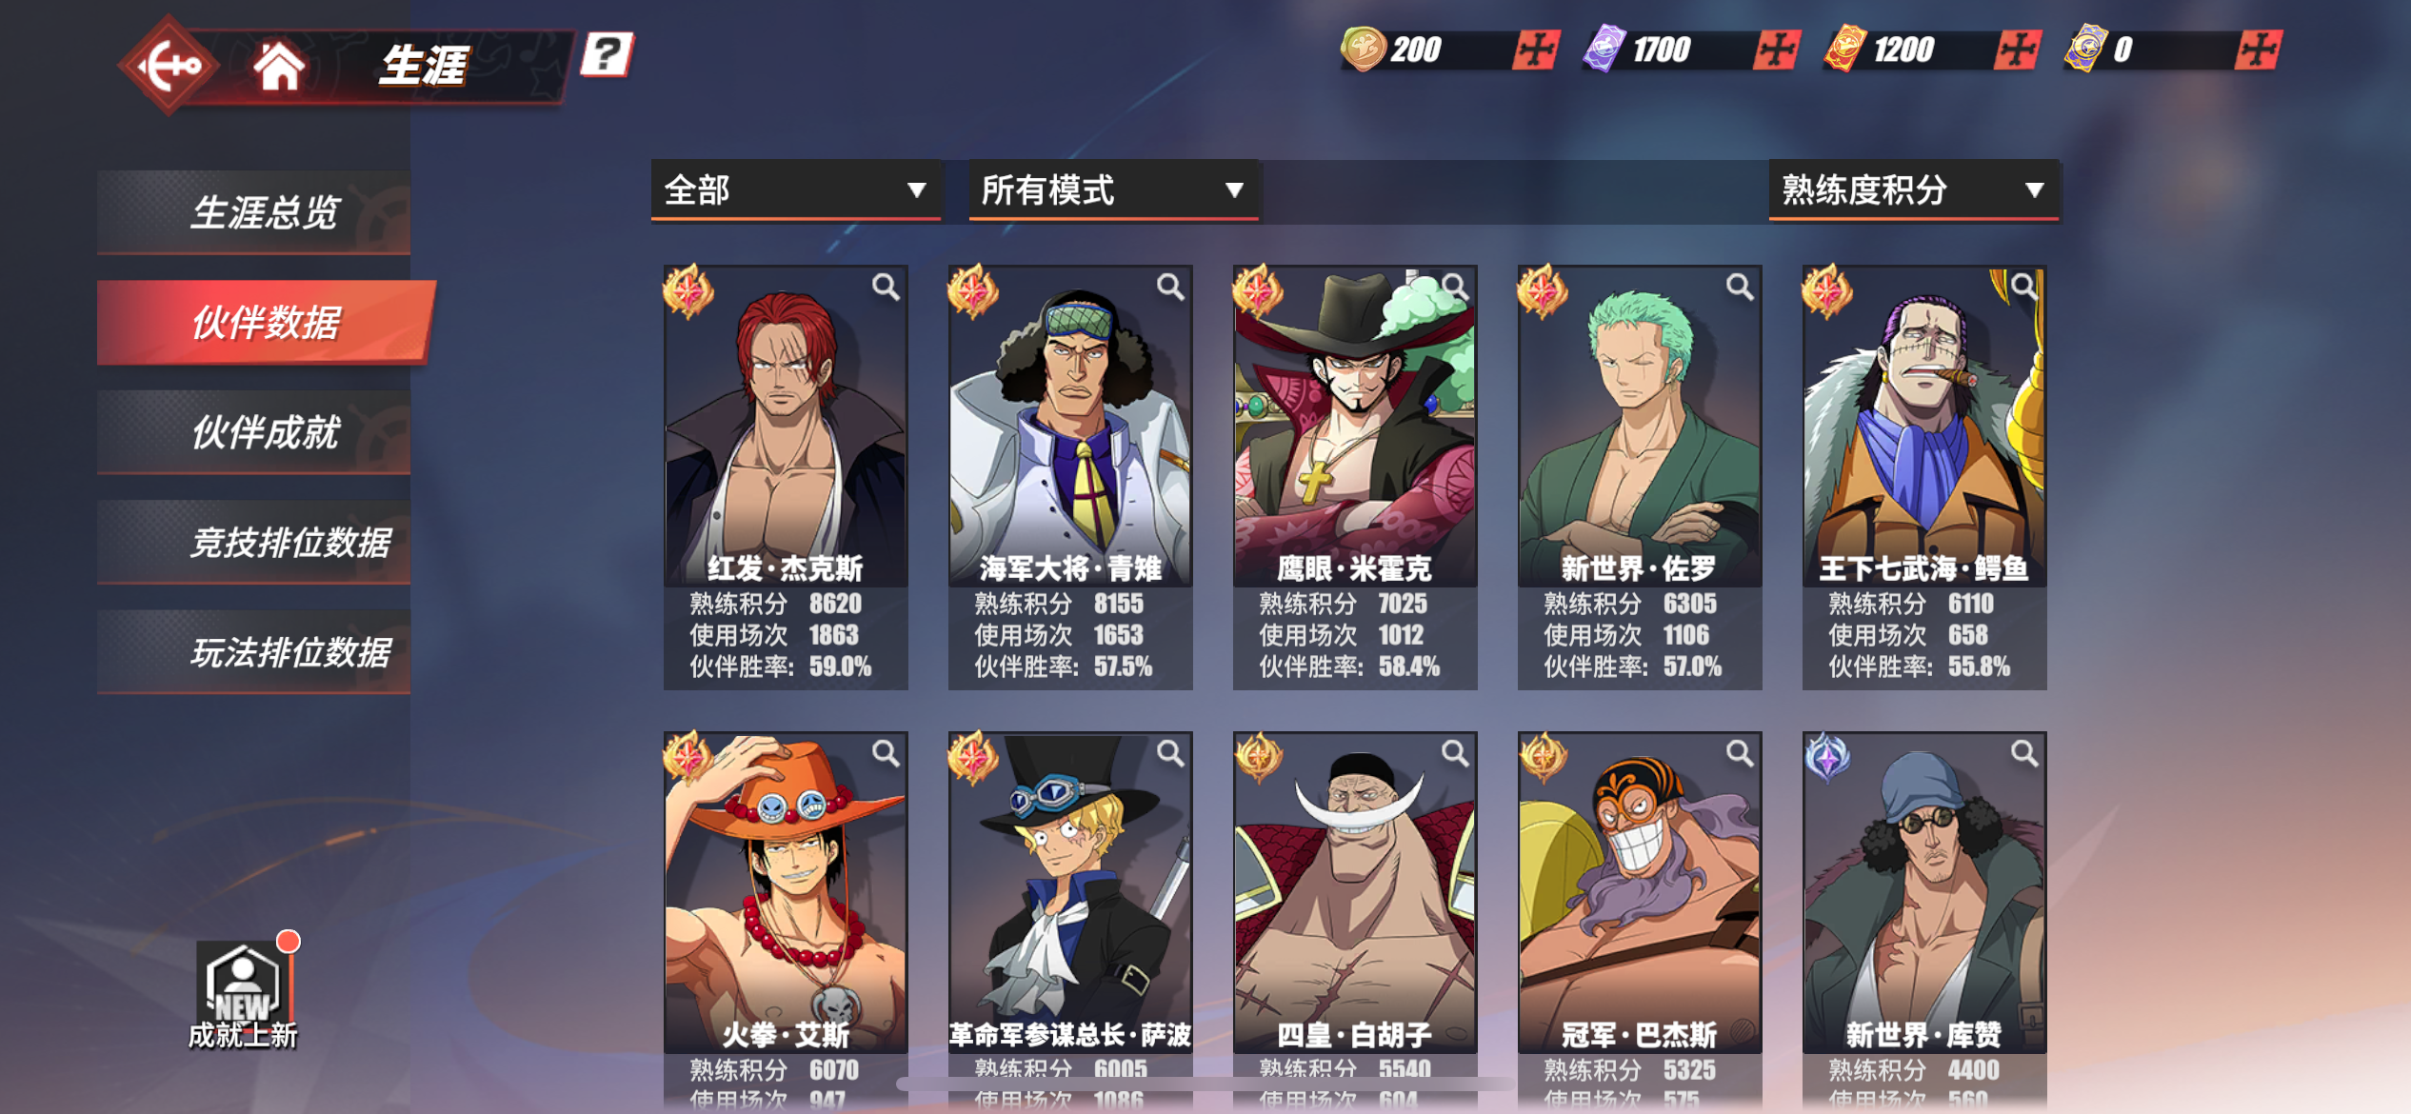Add red tickets beside 1200

click(x=2017, y=50)
